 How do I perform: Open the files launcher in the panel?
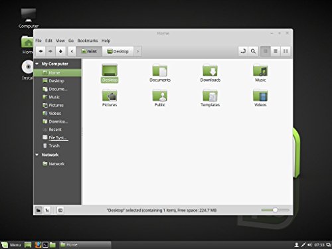tap(52, 244)
